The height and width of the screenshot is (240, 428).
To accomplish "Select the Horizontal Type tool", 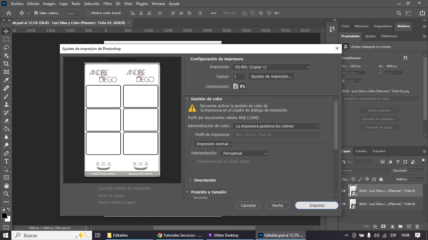I will pos(6,161).
